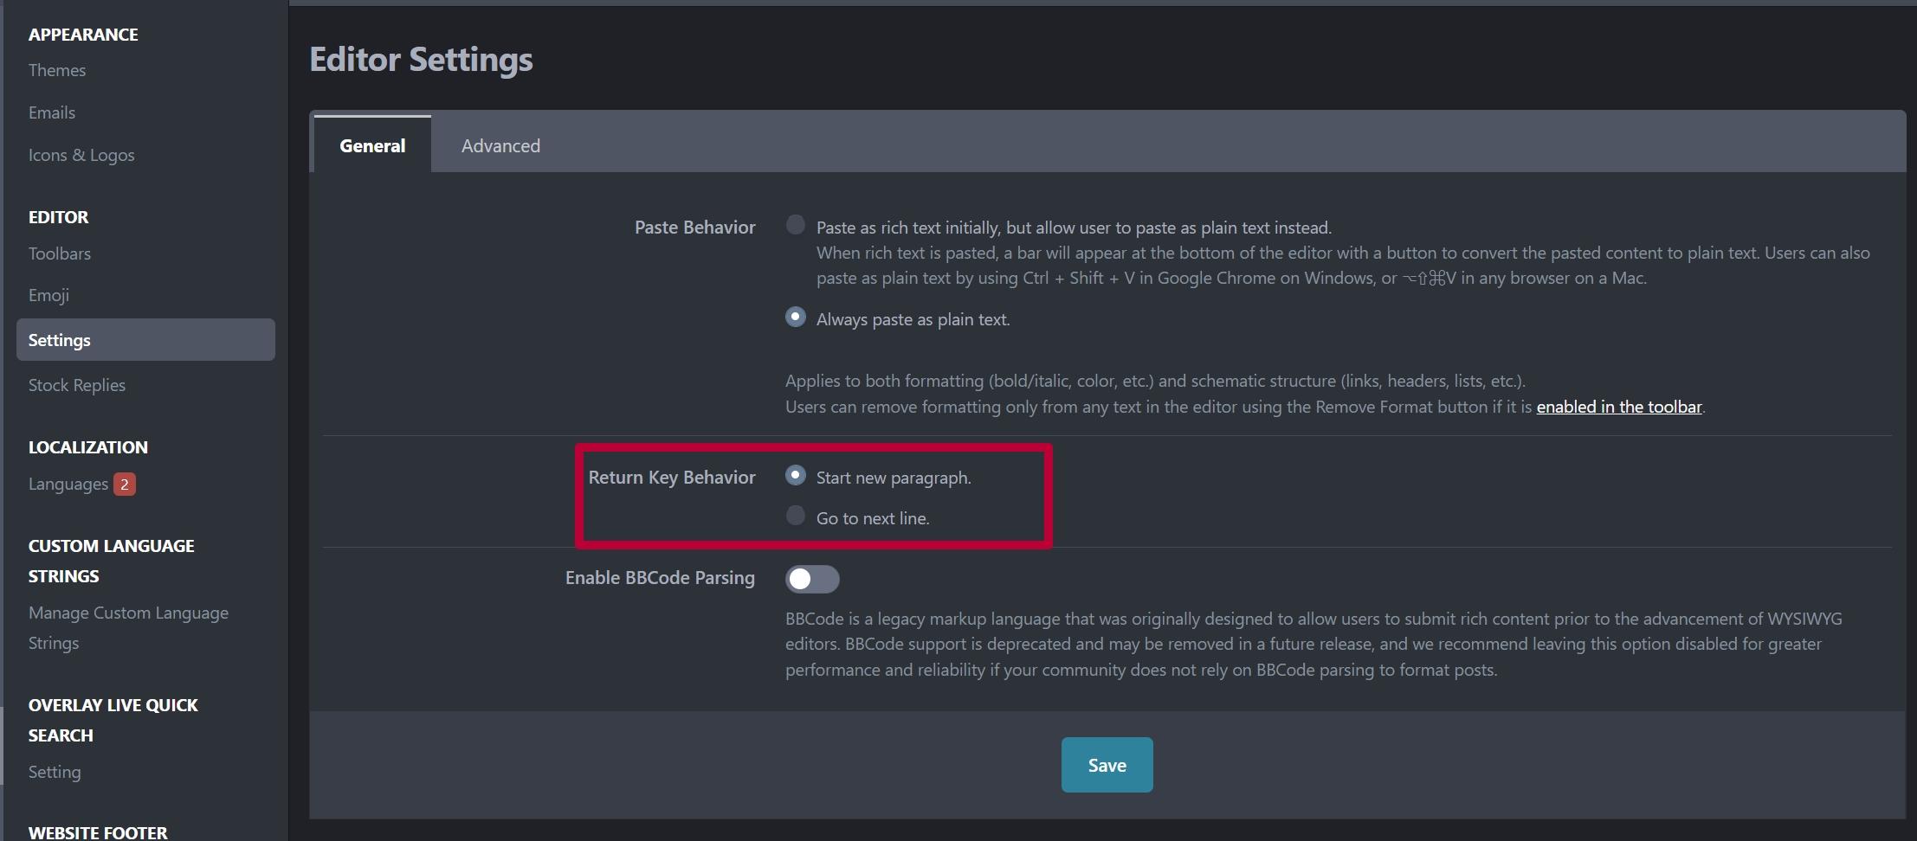1917x841 pixels.
Task: Open Emoji settings in sidebar
Action: click(x=48, y=295)
